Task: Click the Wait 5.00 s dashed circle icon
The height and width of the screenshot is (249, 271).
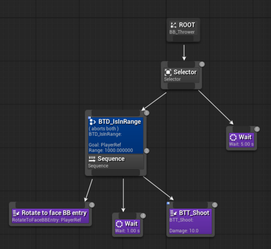Action: 233,137
